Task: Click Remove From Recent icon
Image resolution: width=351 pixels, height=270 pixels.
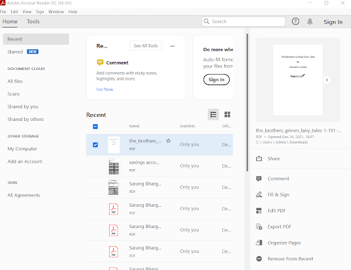Action: [259, 259]
